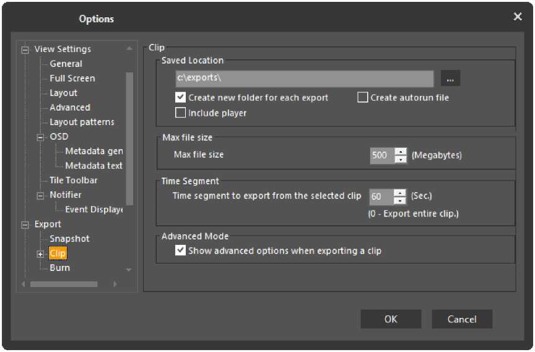
Task: Collapse the Export tree node
Action: [x=25, y=225]
